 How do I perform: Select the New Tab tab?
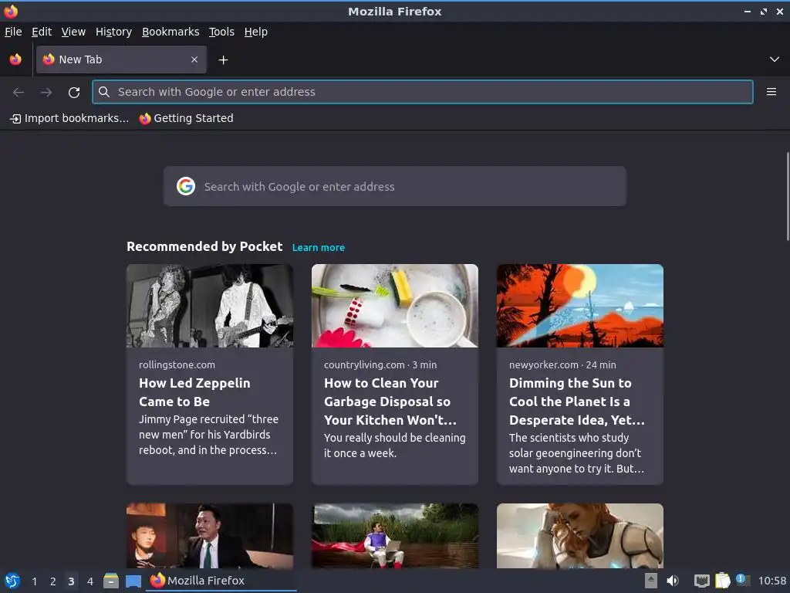click(x=121, y=59)
